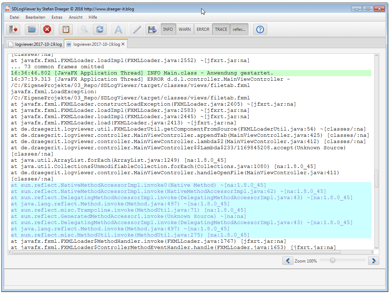Click the clipboard paste icon
This screenshot has width=390, height=294.
point(66,29)
